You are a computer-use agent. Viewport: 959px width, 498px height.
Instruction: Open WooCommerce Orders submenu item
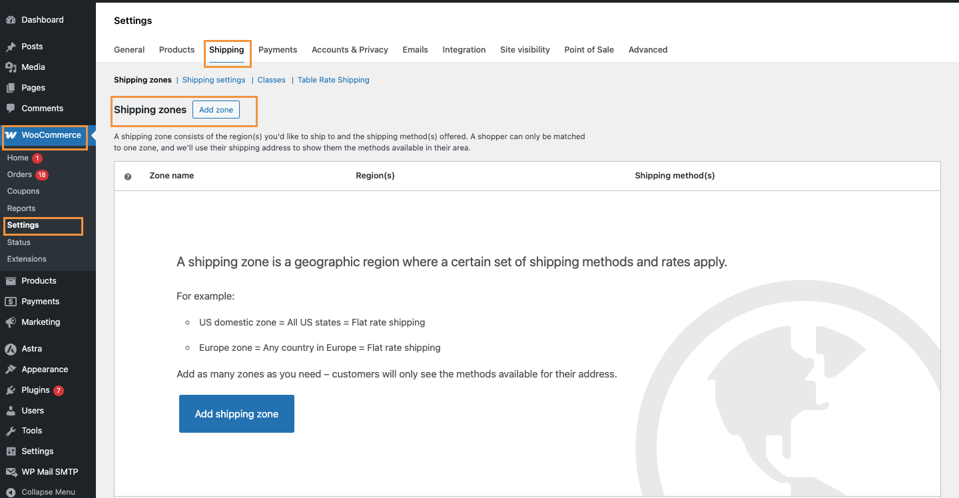pyautogui.click(x=19, y=174)
